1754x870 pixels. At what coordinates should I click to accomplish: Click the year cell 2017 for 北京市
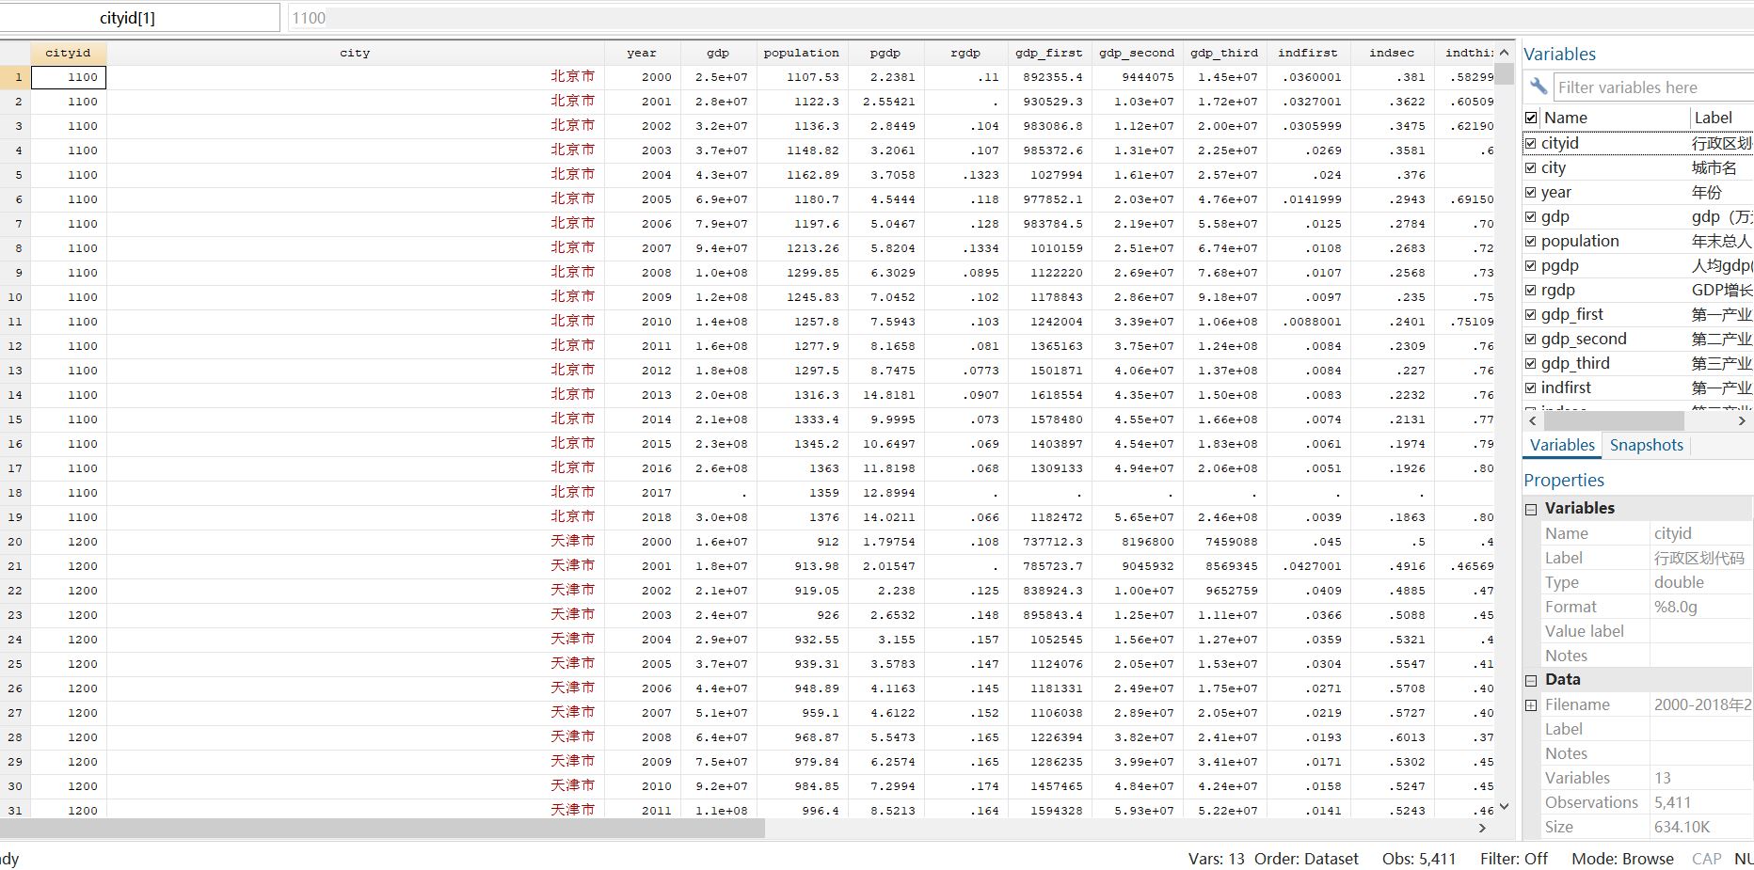(642, 493)
